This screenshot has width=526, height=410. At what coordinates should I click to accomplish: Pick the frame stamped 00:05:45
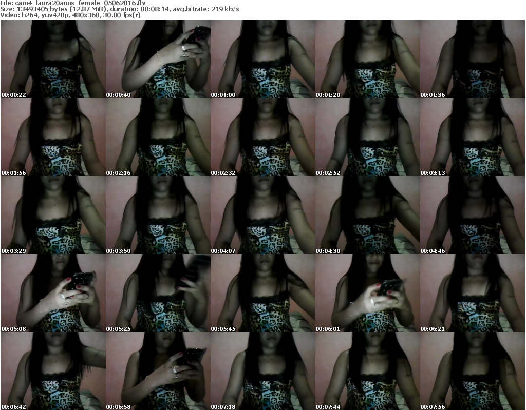tap(263, 293)
